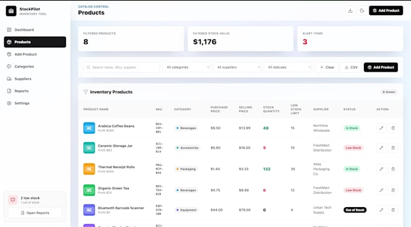411x227 pixels.
Task: Click Add Product button in top header
Action: (x=386, y=10)
